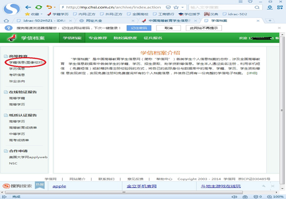
Task: Click the 记住密码 blue button
Action: click(139, 28)
